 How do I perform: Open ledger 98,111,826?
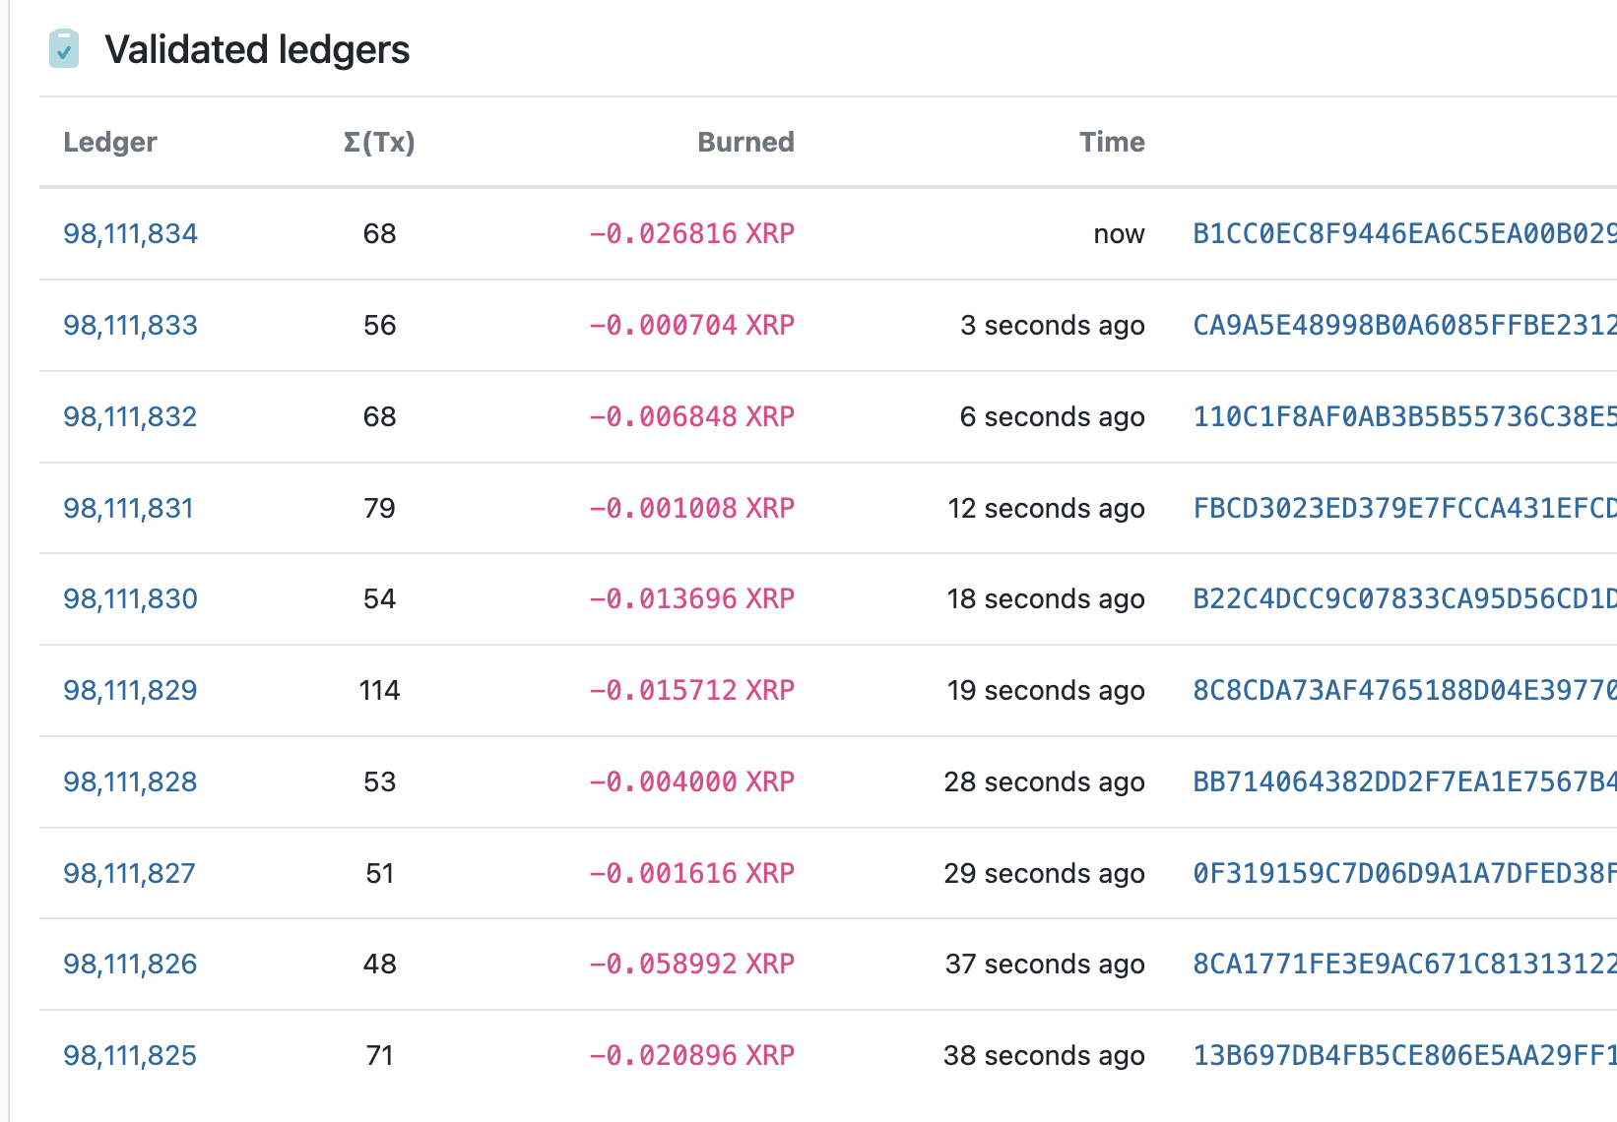(x=130, y=965)
